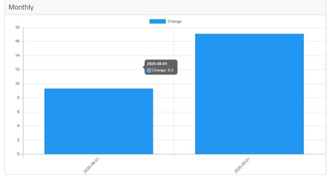This screenshot has height=175, width=330.
Task: Click the 6 tick label on y-axis
Action: pyautogui.click(x=18, y=112)
